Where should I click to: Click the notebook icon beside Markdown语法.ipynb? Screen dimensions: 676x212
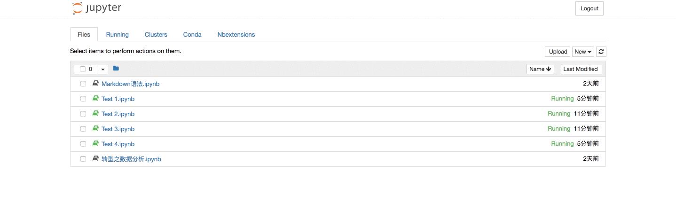tap(95, 84)
